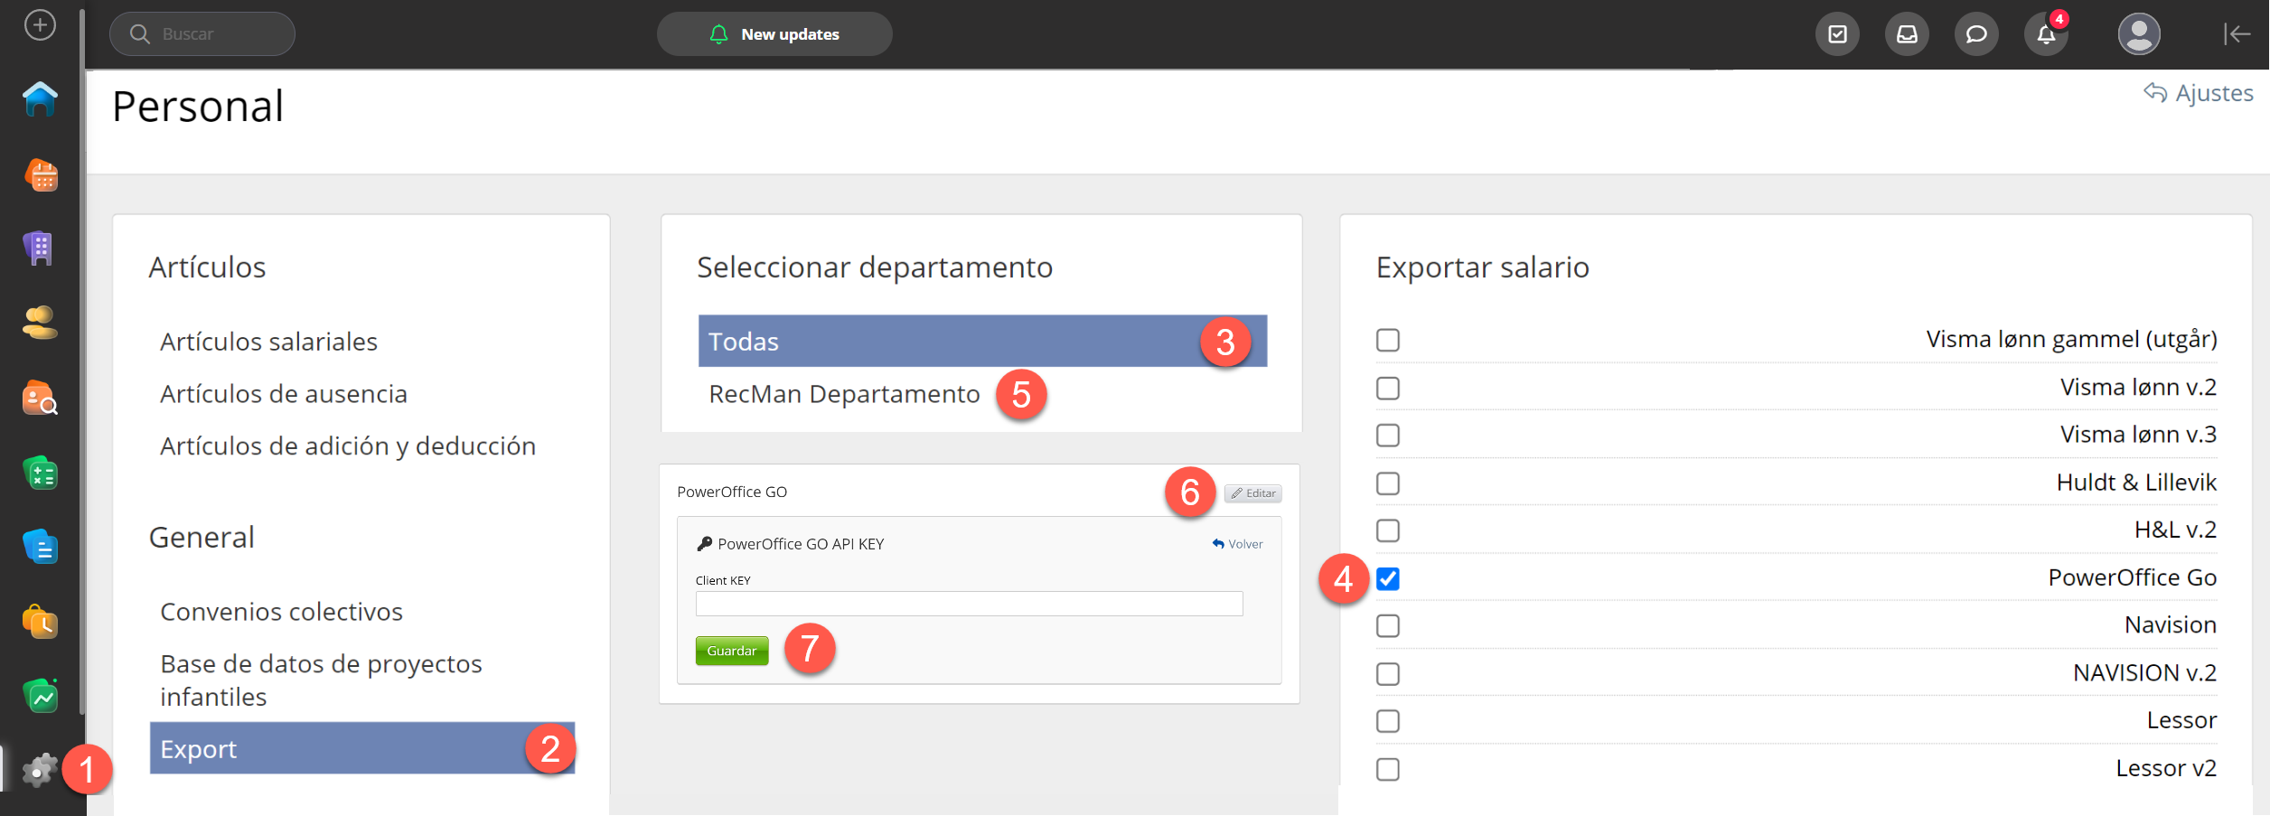The image size is (2270, 816).
Task: Collapse the panel with the arrow icon
Action: (2237, 34)
